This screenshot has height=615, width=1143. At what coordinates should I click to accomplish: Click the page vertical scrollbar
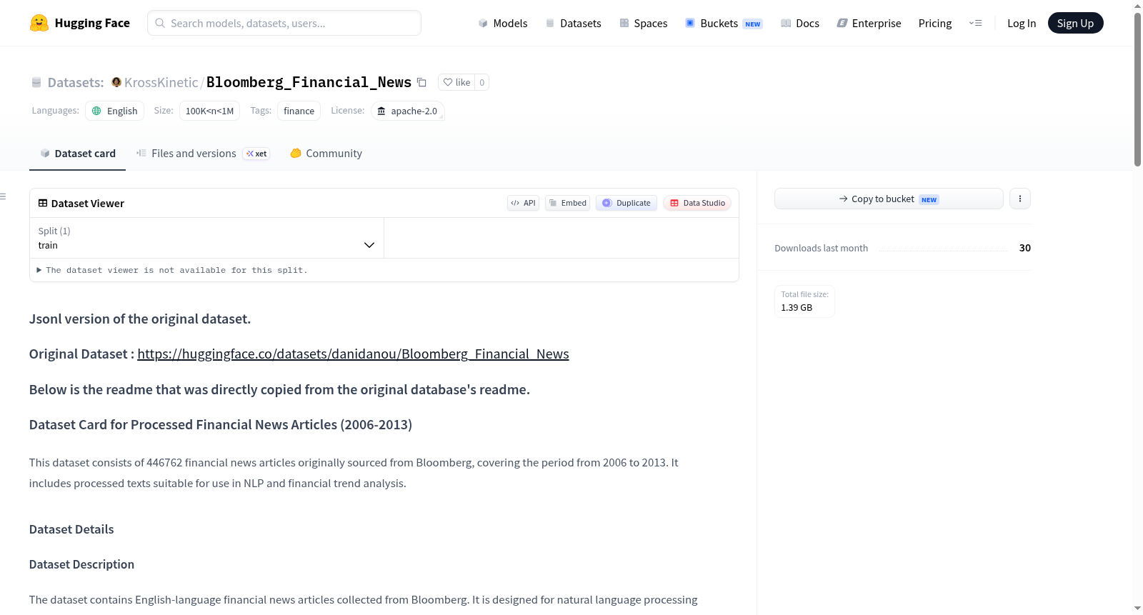click(x=1137, y=89)
